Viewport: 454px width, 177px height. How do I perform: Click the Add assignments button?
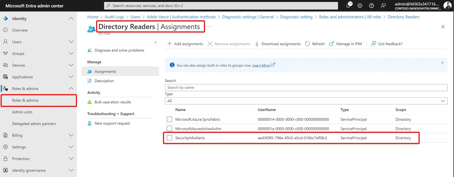click(185, 44)
